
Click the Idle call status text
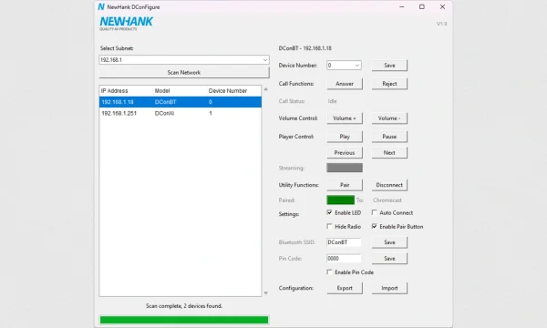332,101
